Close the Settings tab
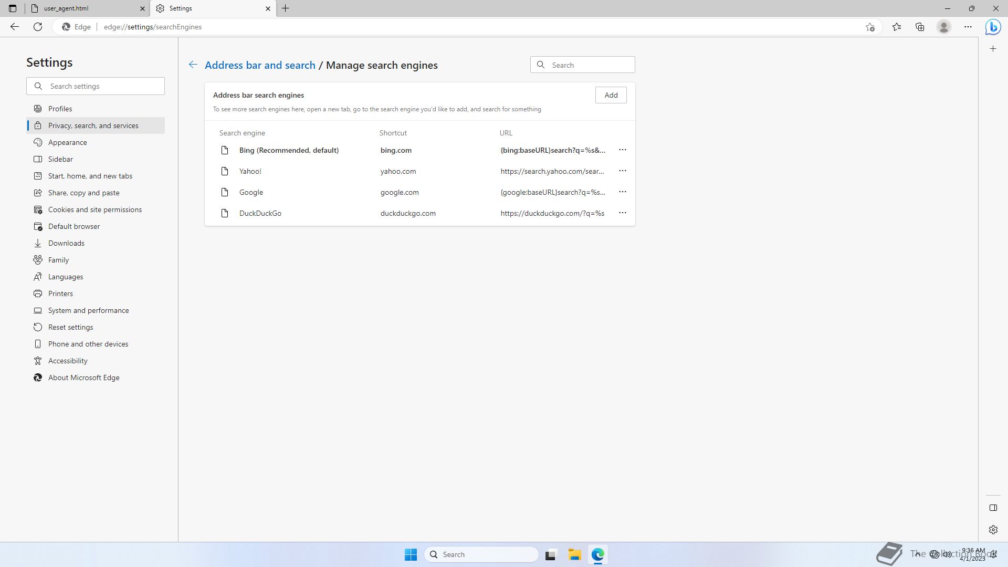This screenshot has height=567, width=1008. point(268,8)
